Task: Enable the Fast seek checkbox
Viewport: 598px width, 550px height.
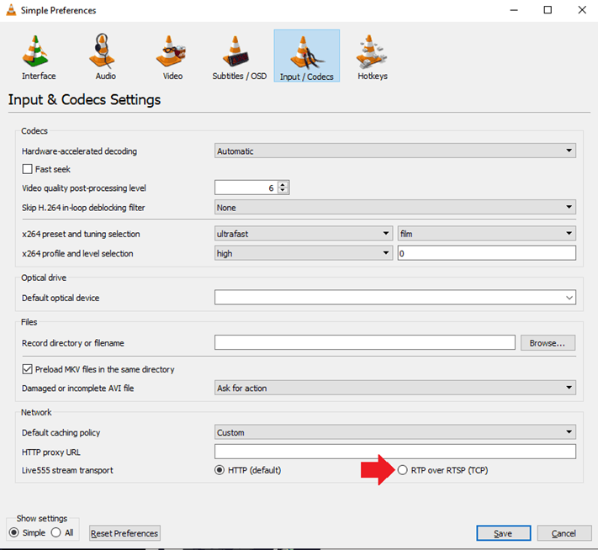Action: coord(28,169)
